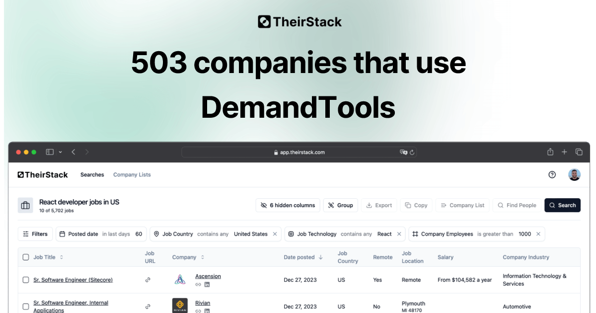Screen dimensions: 596x313
Task: Switch to the Searches tab
Action: pos(92,174)
